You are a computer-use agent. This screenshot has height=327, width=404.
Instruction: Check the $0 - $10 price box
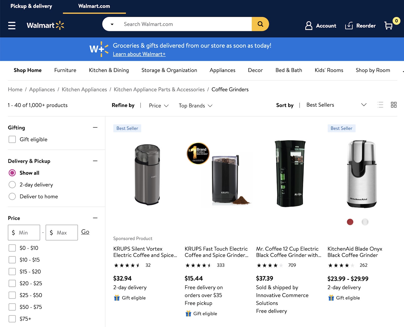click(x=12, y=248)
